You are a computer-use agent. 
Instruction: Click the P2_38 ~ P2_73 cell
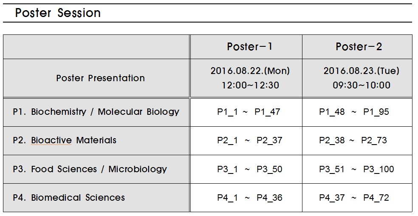click(x=353, y=141)
